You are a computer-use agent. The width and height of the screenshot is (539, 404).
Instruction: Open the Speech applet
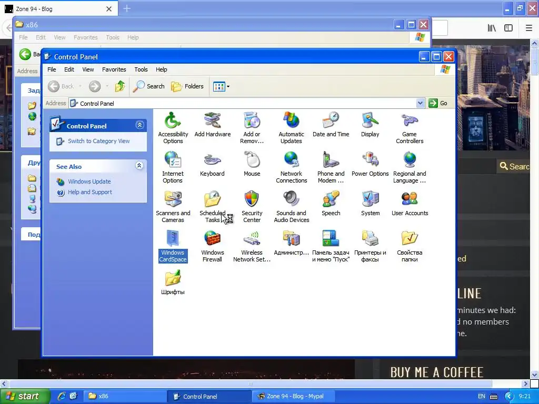point(331,204)
